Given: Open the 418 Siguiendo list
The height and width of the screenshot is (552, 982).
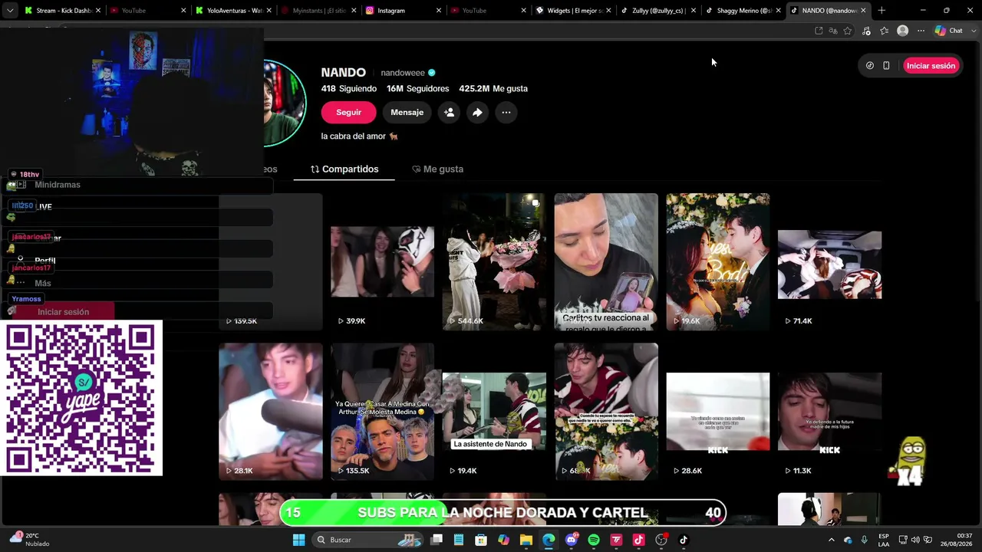Looking at the screenshot, I should pos(349,89).
